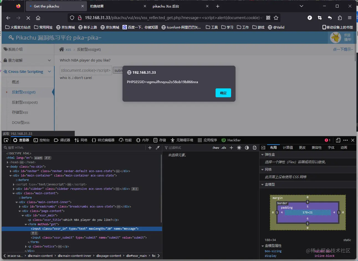358x261 pixels.
Task: Open the extensions puzzle icon
Action: [x=340, y=18]
